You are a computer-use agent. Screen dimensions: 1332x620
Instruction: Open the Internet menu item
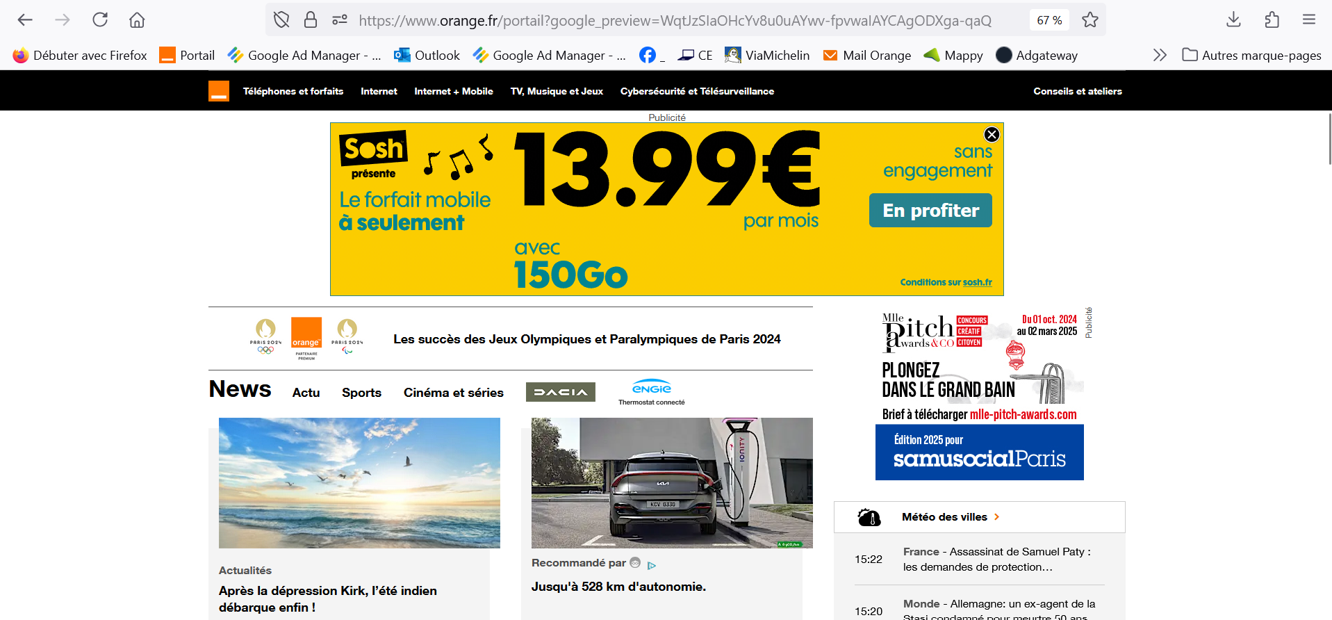[x=379, y=91]
